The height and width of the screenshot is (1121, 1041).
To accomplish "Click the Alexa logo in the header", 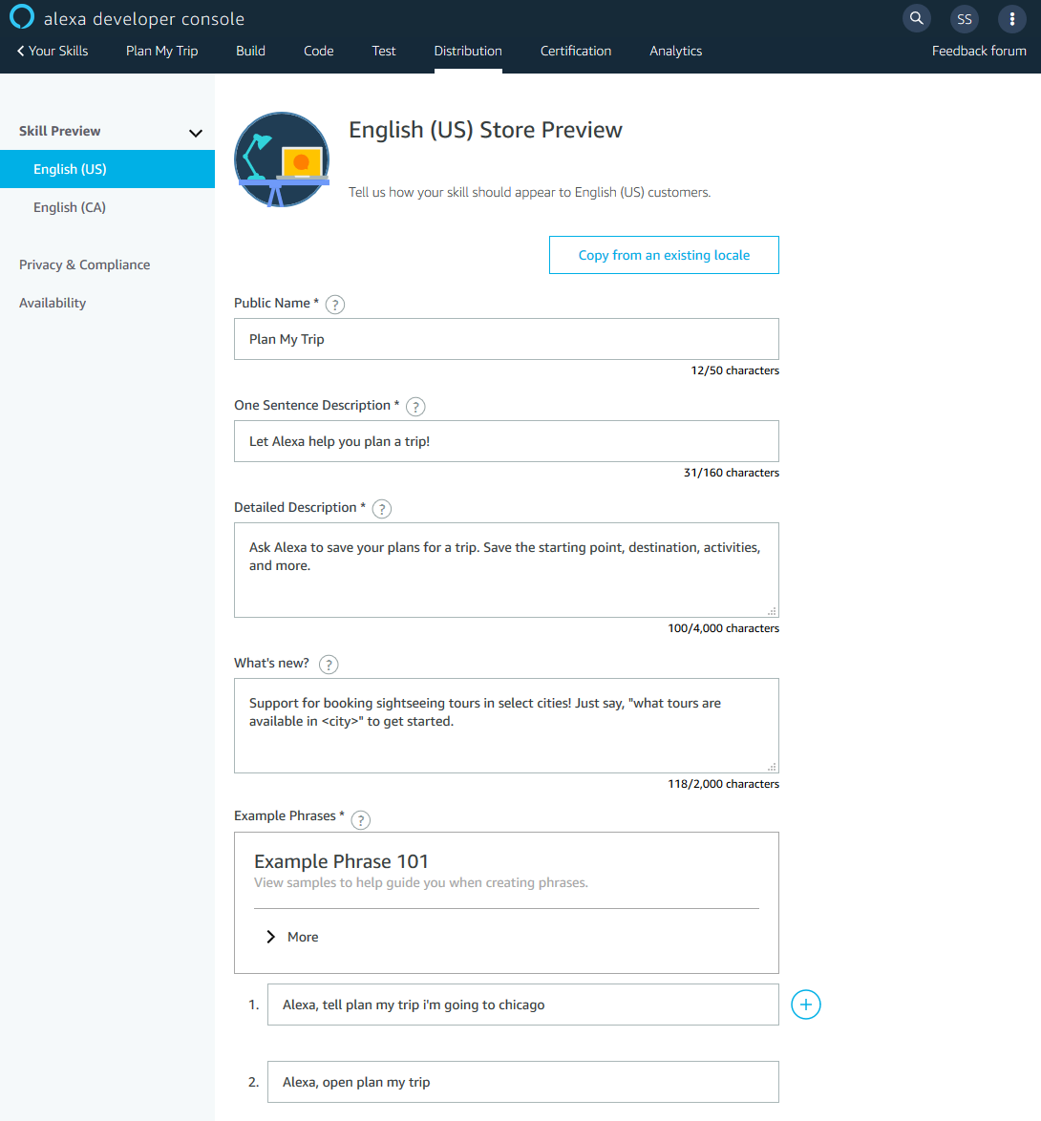I will [21, 17].
